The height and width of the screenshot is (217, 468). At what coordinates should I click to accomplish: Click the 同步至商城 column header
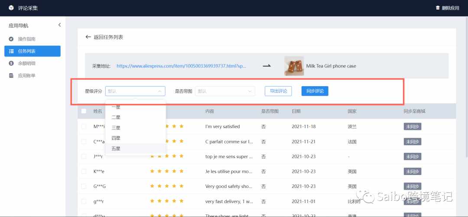point(414,111)
